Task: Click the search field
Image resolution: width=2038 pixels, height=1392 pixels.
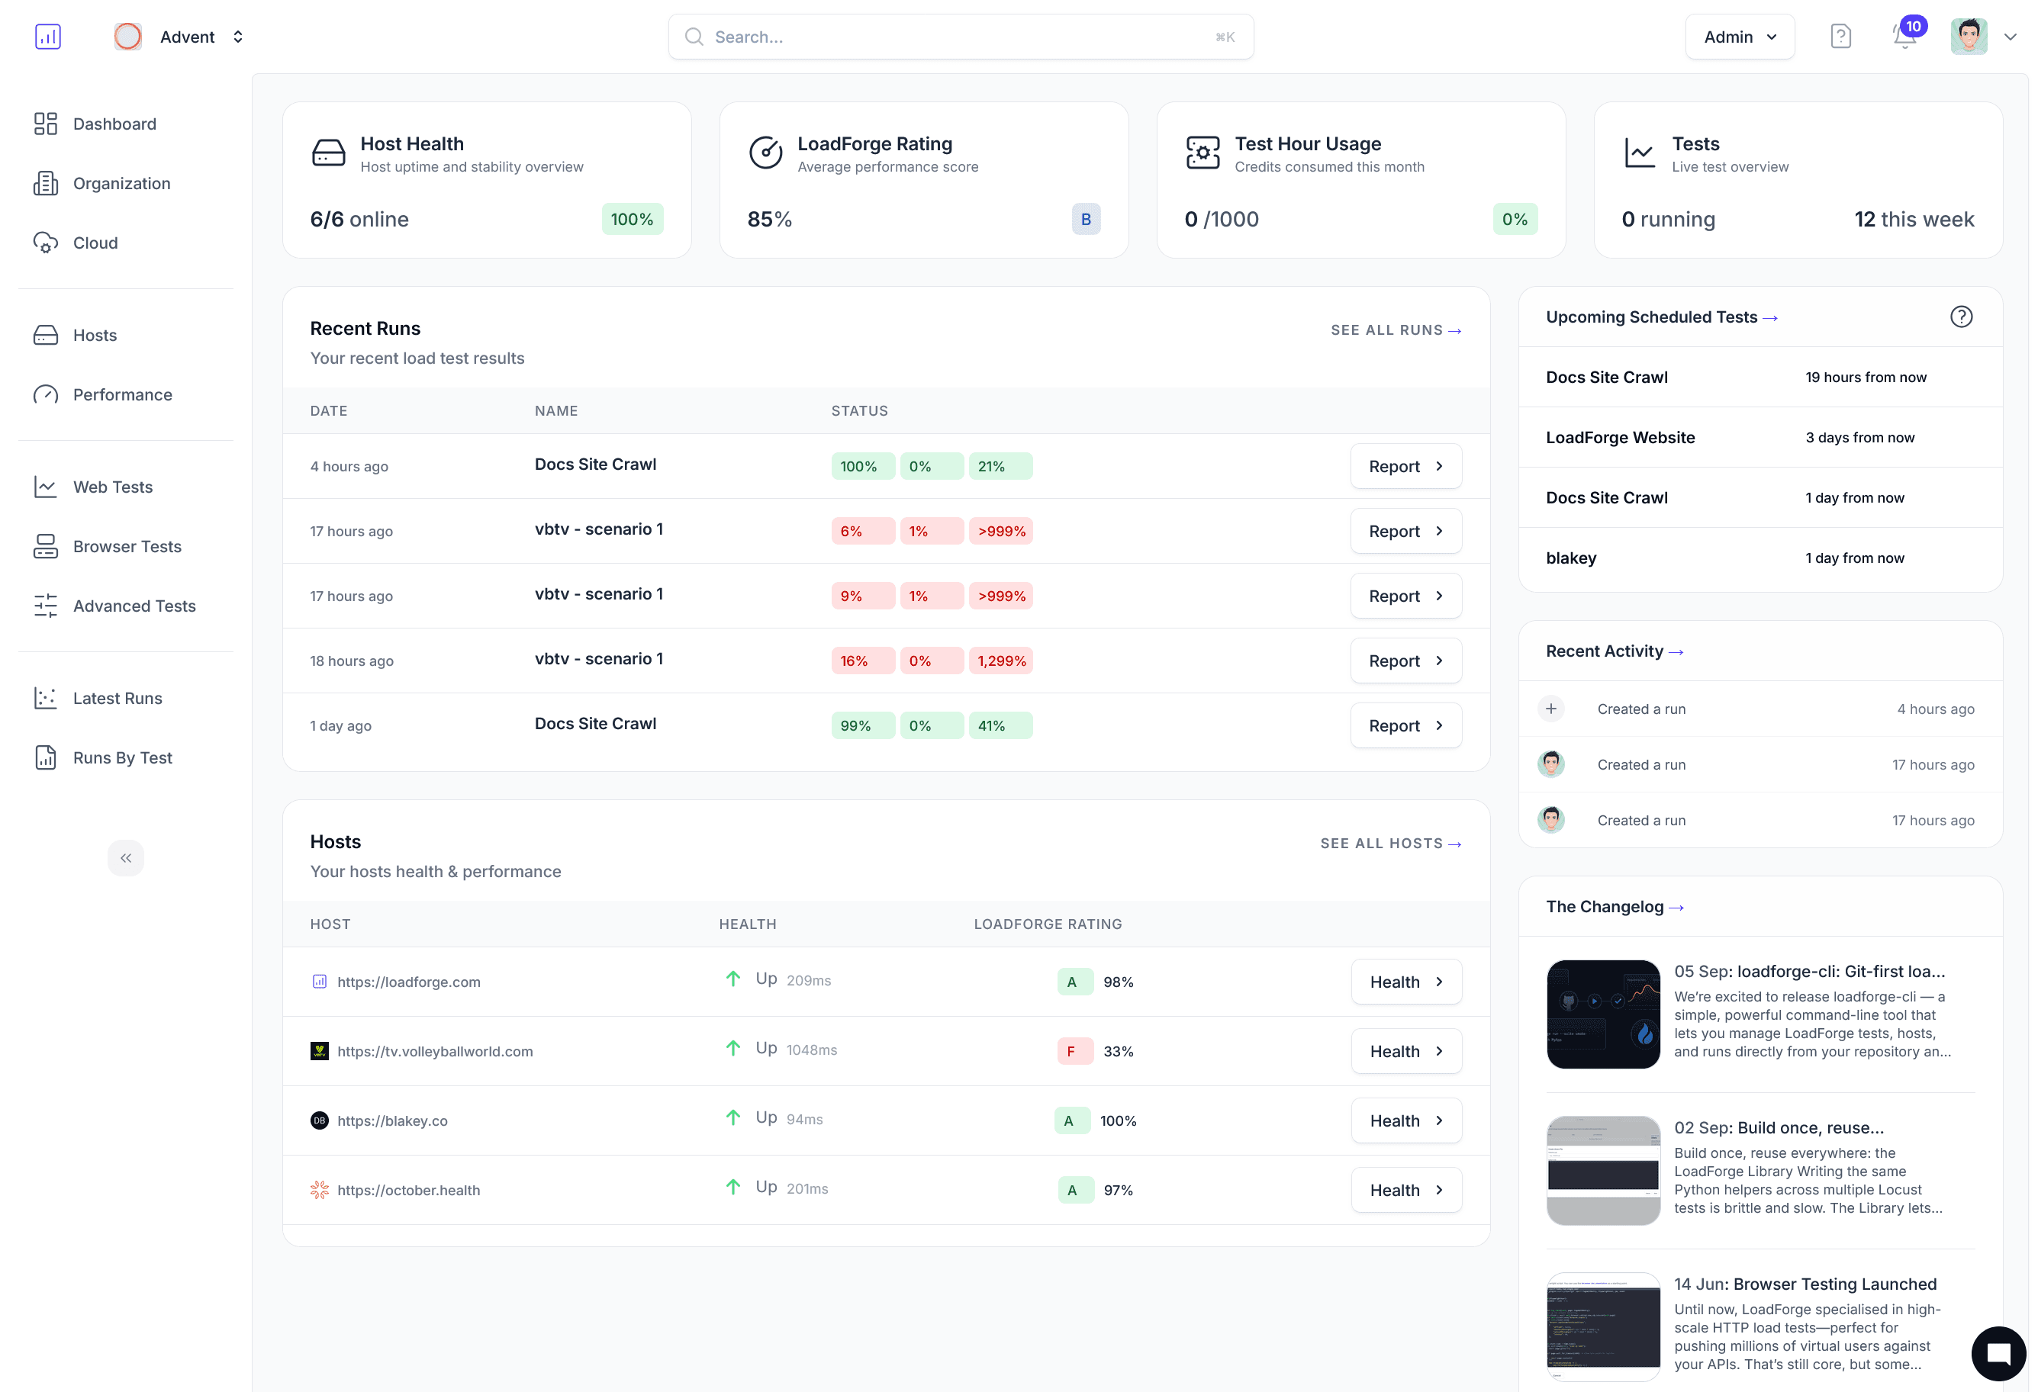Action: tap(960, 36)
